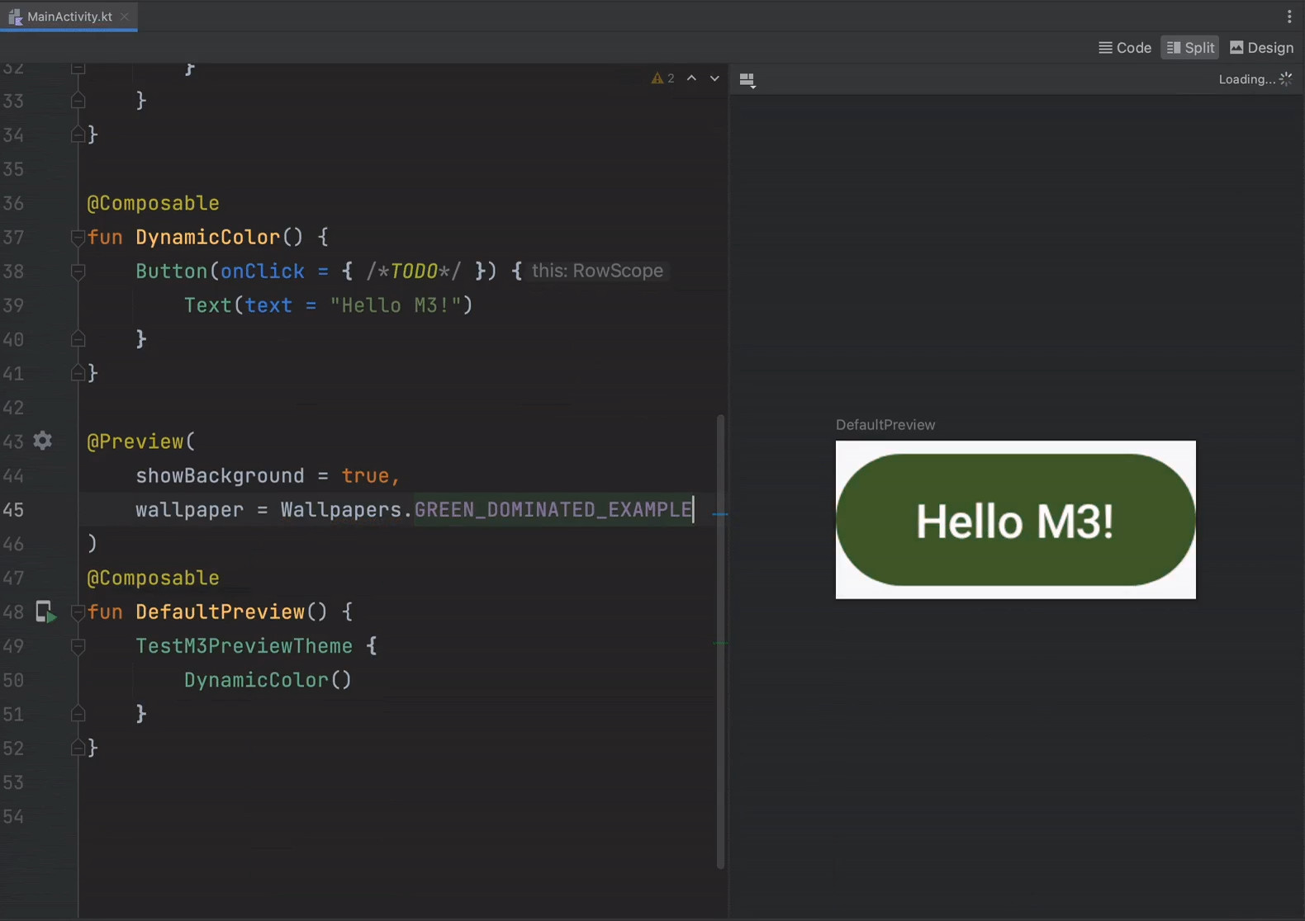
Task: Click the Loading status indicator in the preview
Action: (x=1255, y=79)
